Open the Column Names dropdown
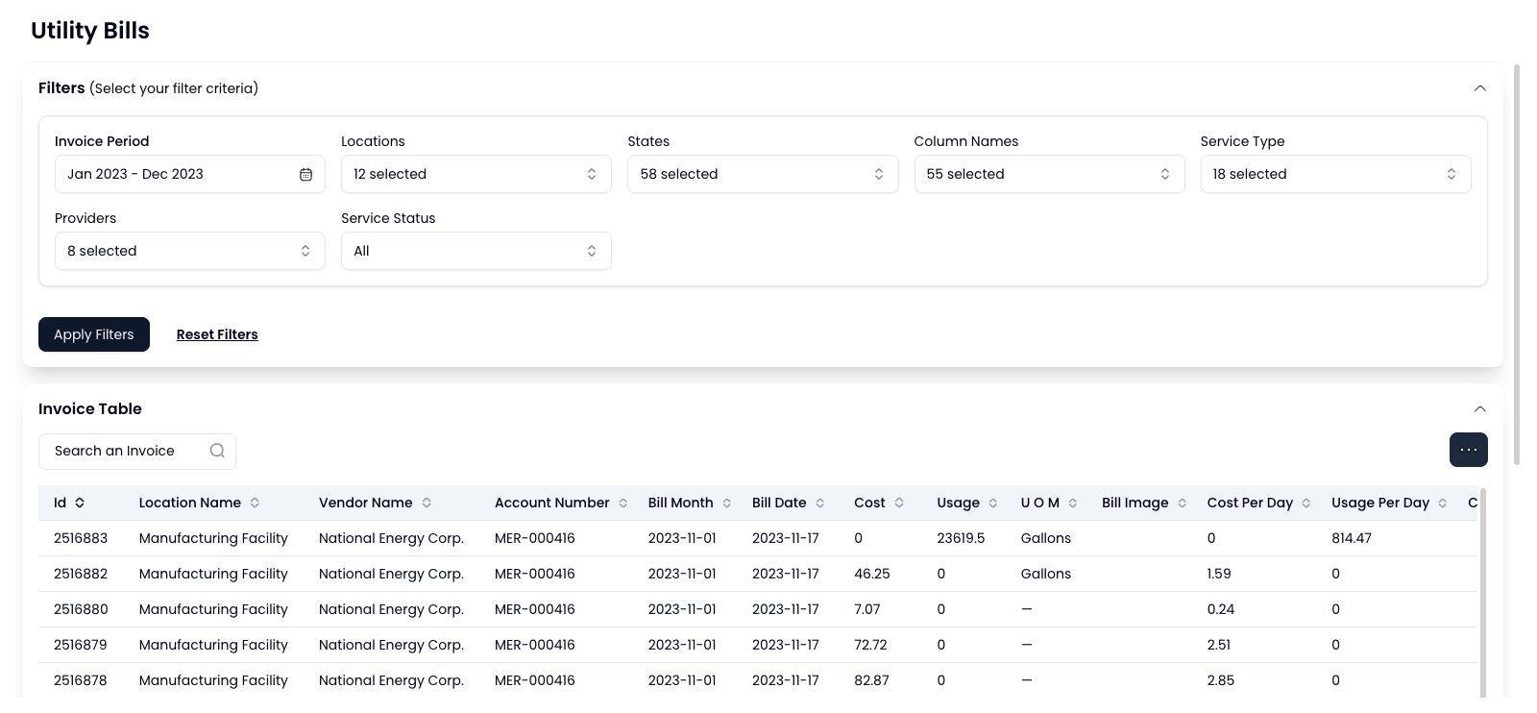1537x713 pixels. 1049,174
